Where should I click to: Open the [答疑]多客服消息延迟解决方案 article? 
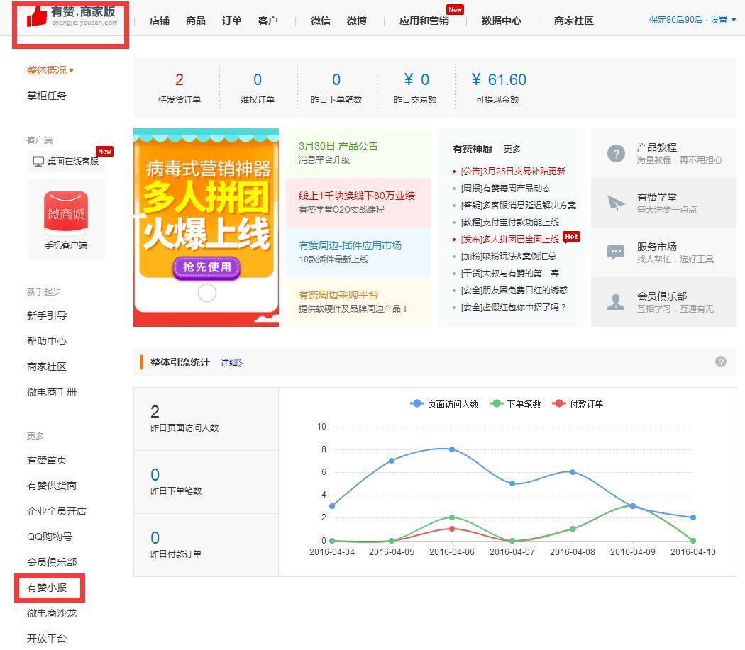point(519,206)
